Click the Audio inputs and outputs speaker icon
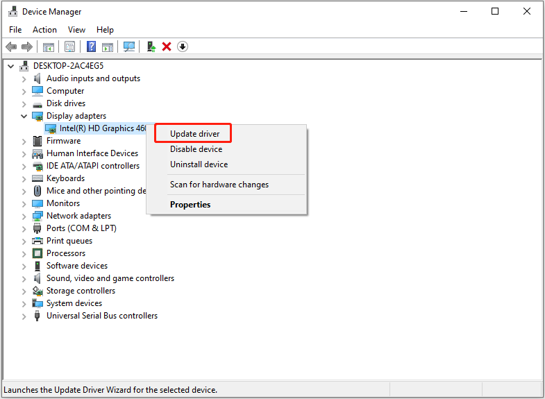 point(37,78)
